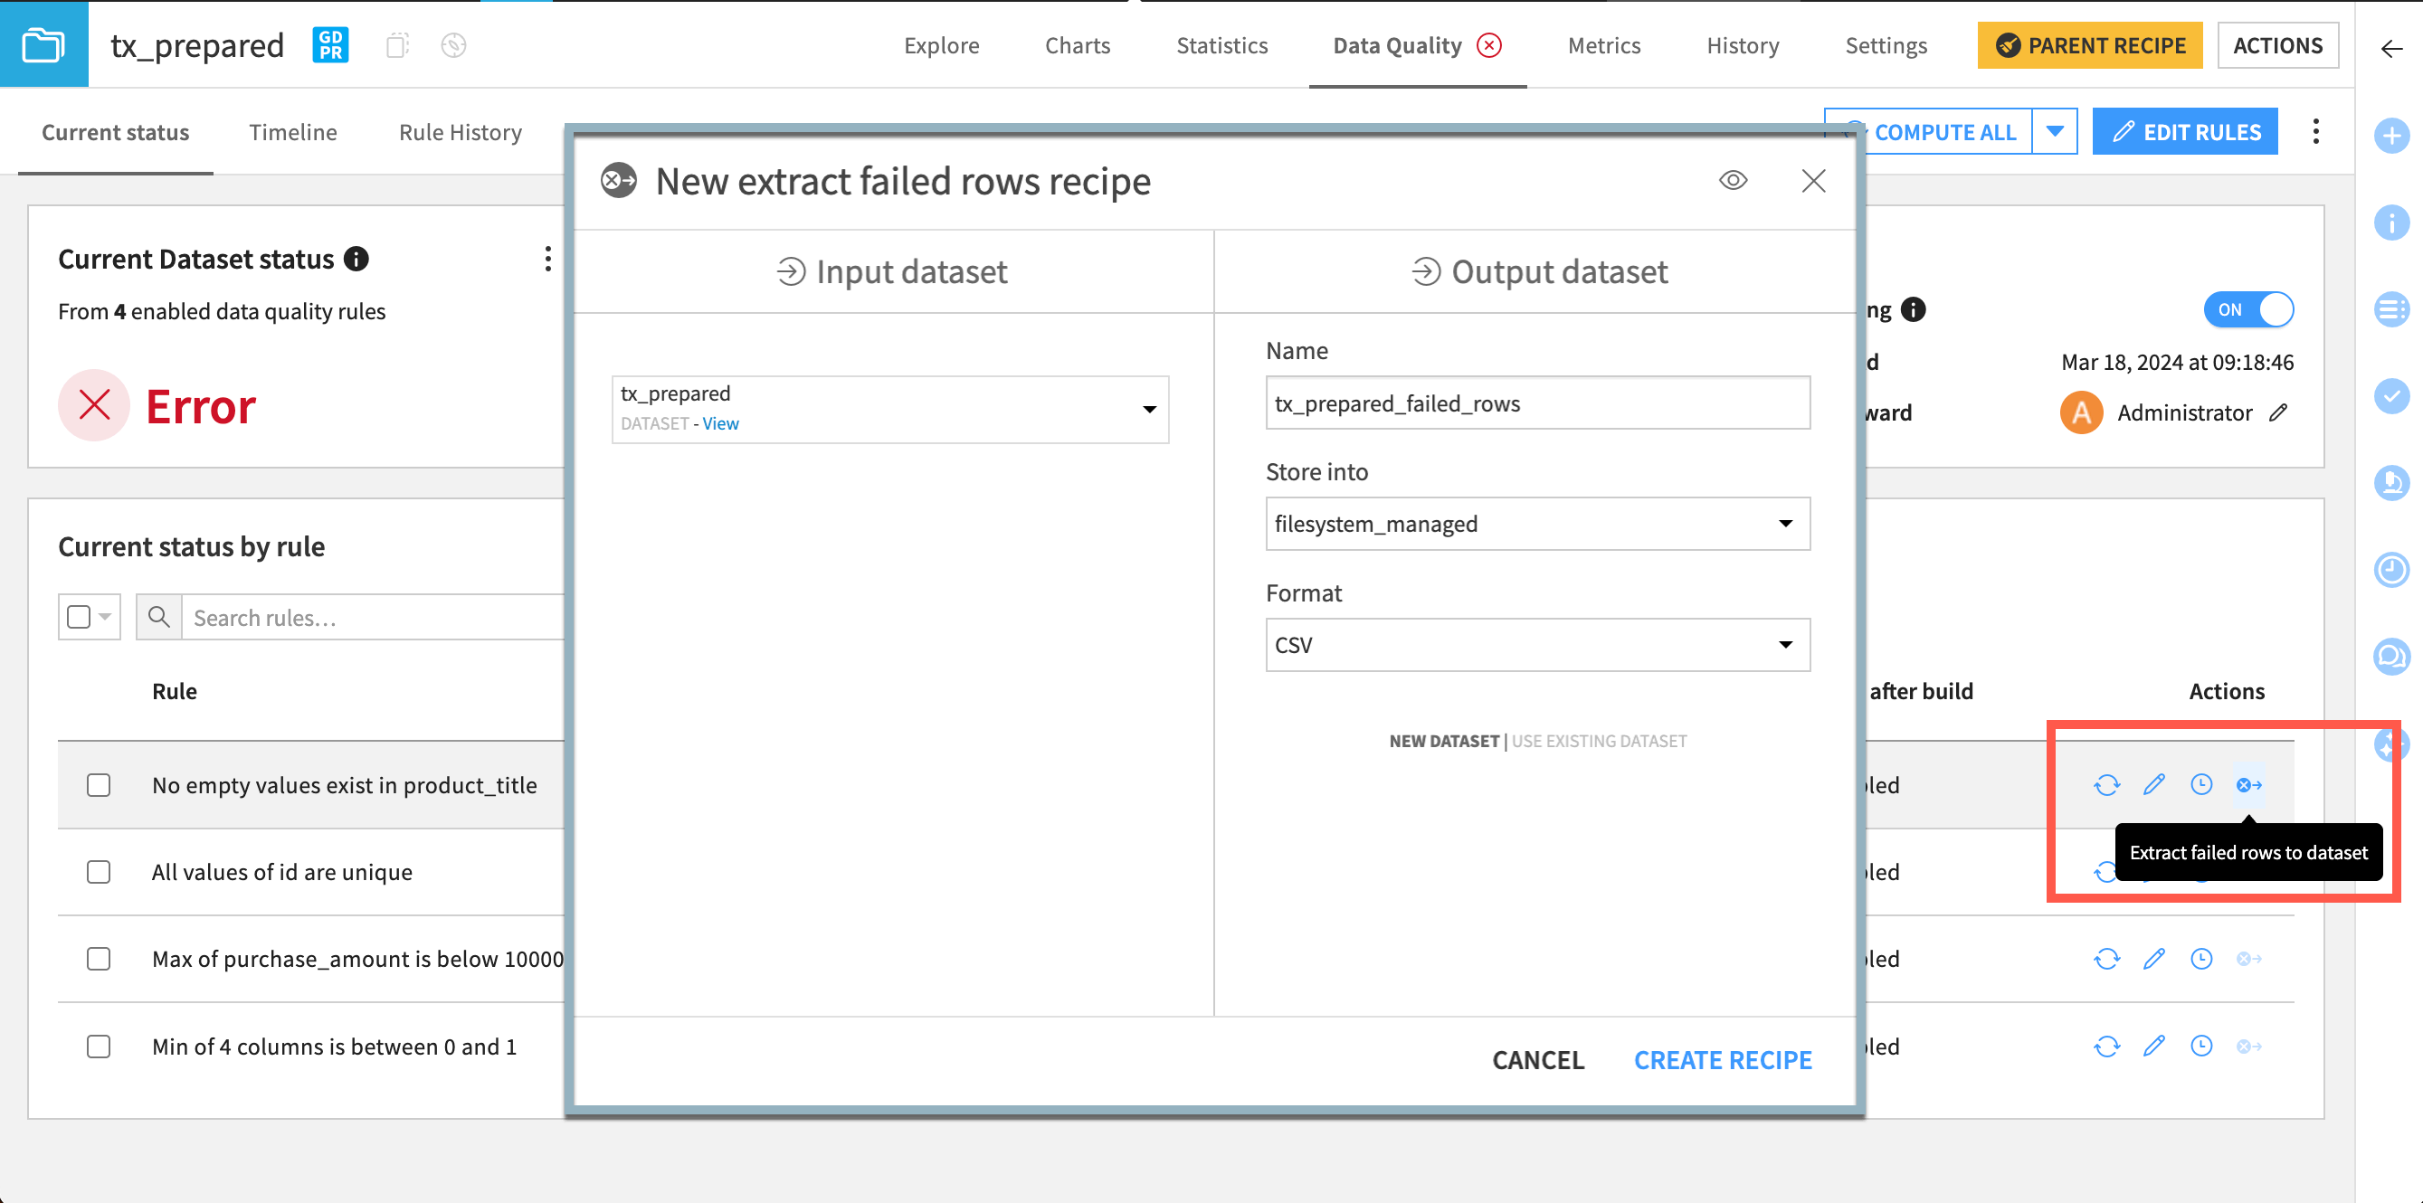The height and width of the screenshot is (1203, 2423).
Task: Click the Extract failed rows to dataset icon
Action: (x=2250, y=783)
